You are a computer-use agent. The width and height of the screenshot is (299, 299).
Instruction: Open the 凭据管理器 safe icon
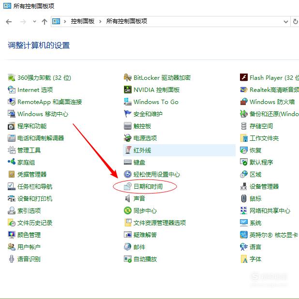(x=12, y=174)
